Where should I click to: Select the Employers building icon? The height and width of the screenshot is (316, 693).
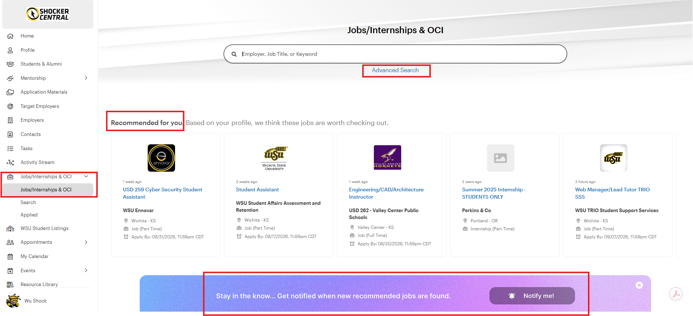pyautogui.click(x=10, y=120)
